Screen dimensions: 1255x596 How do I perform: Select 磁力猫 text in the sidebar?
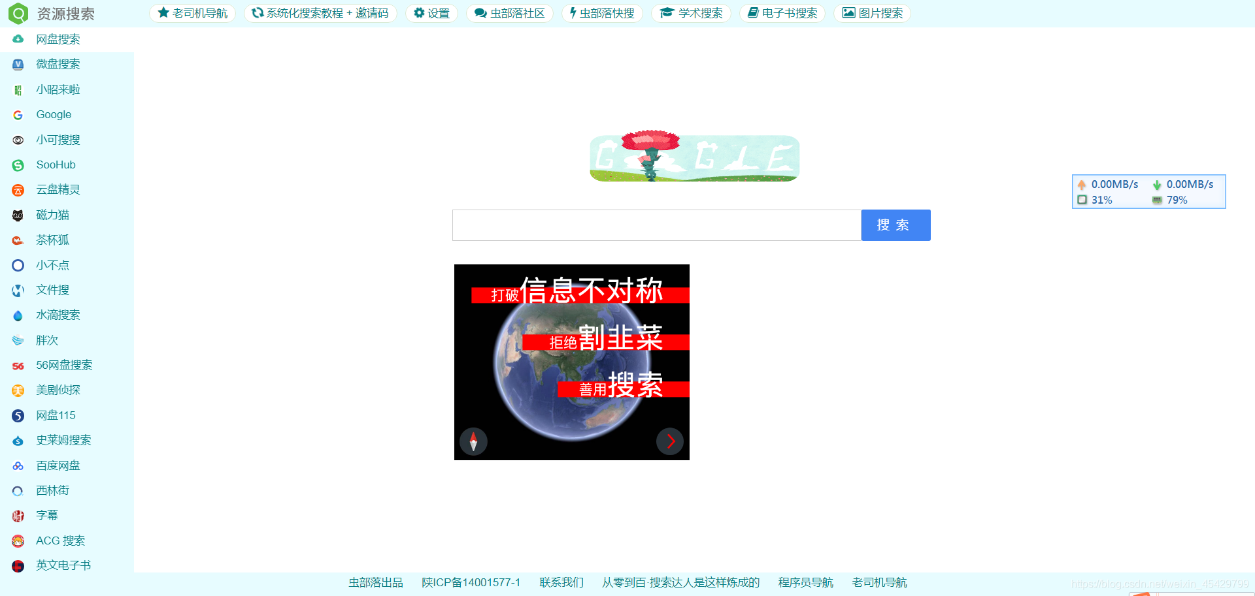pos(52,215)
